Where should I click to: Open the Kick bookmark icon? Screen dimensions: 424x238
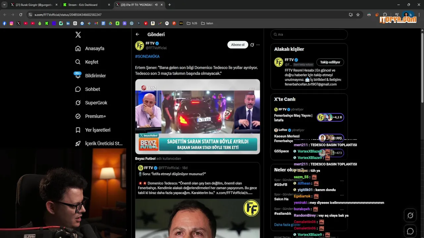47,23
